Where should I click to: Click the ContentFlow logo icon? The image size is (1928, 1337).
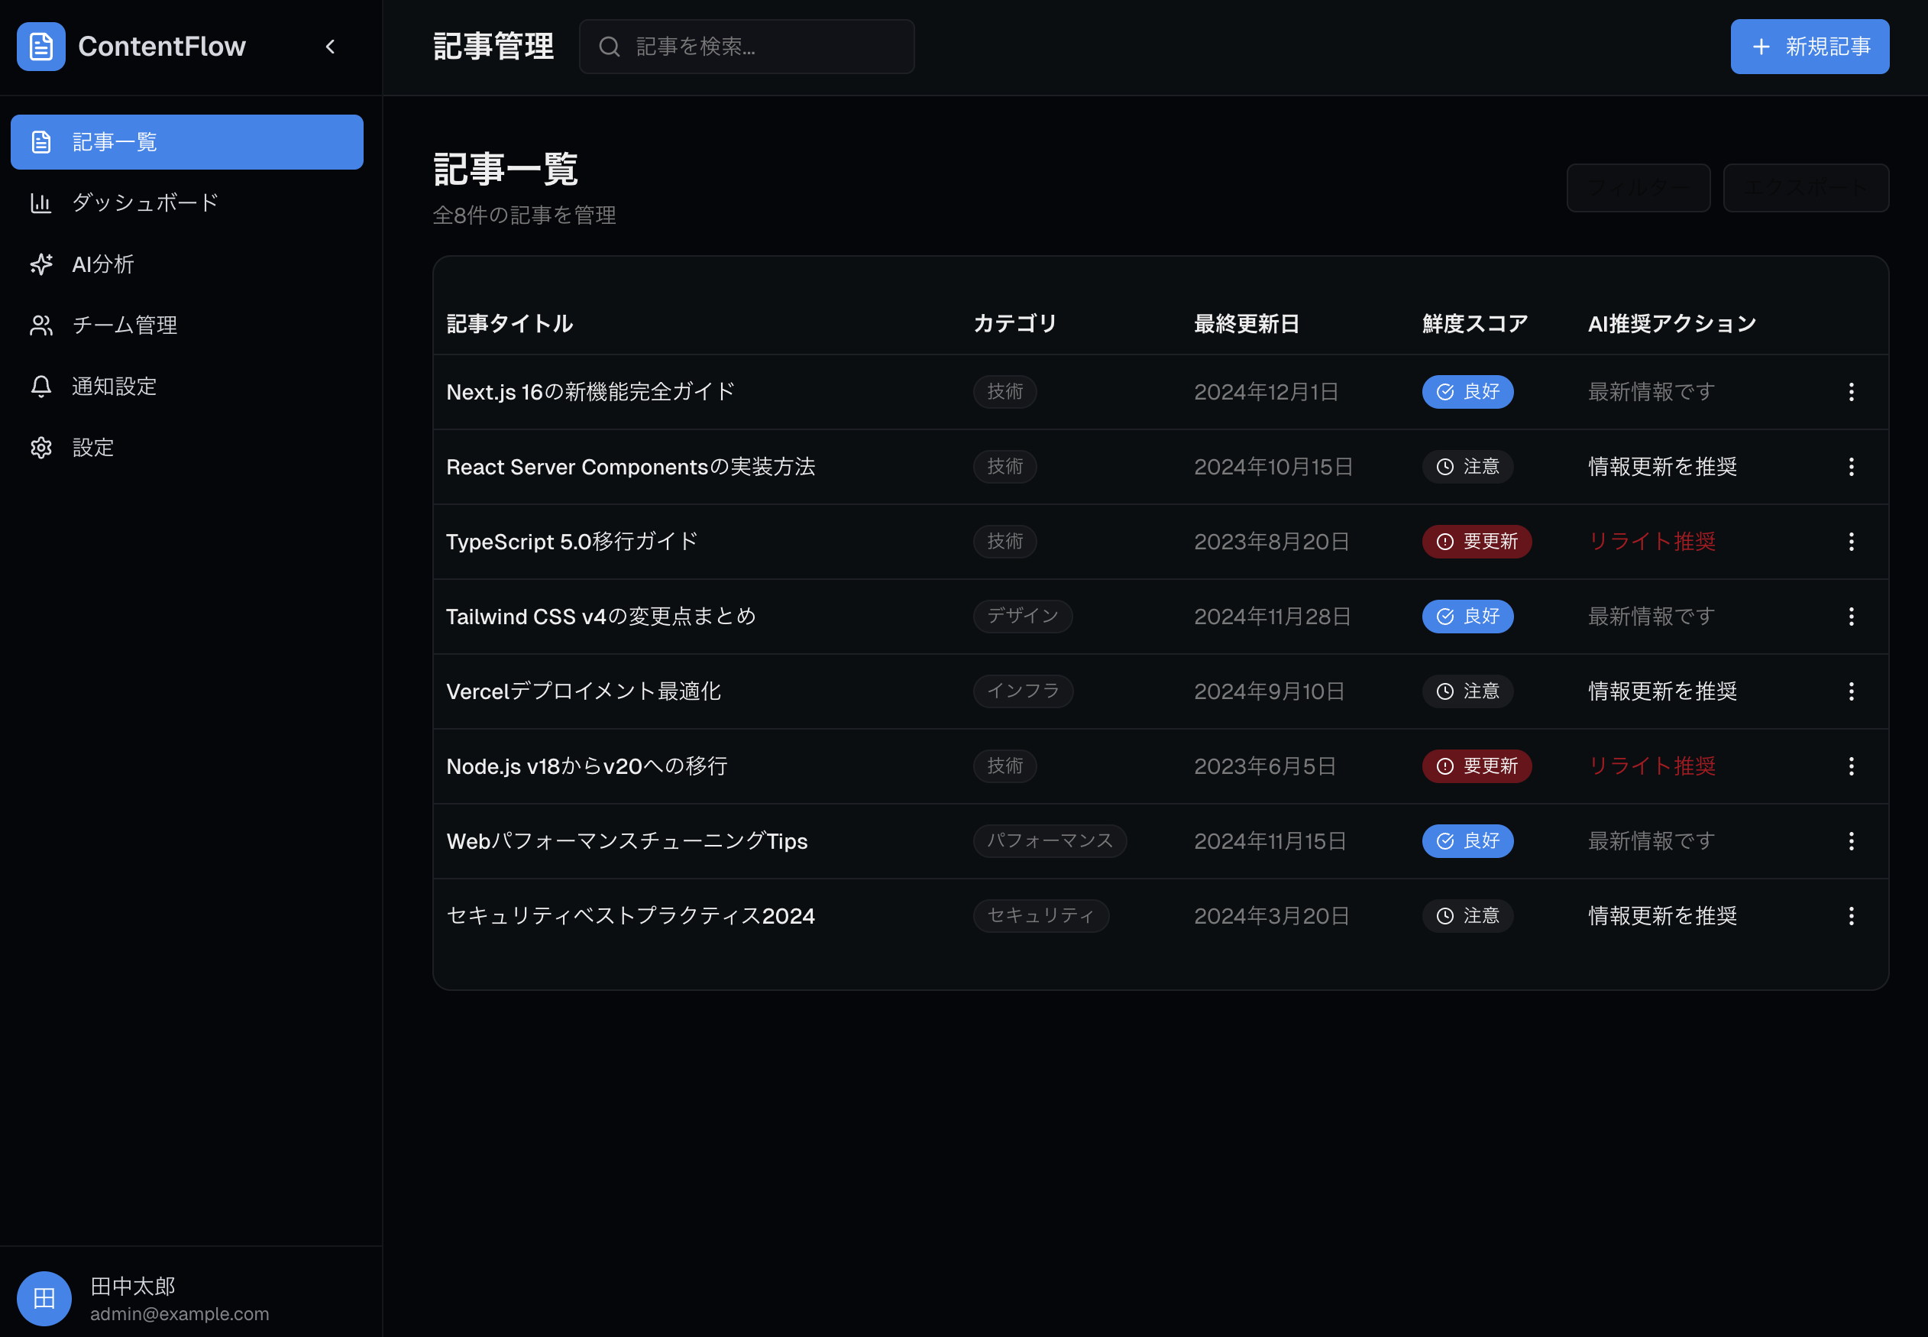[41, 46]
